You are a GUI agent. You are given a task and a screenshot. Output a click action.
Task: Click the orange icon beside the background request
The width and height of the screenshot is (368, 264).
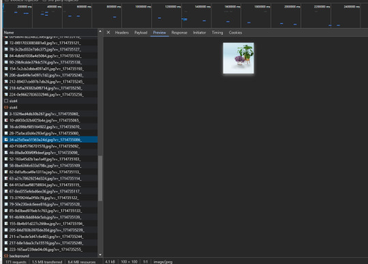click(x=6, y=256)
